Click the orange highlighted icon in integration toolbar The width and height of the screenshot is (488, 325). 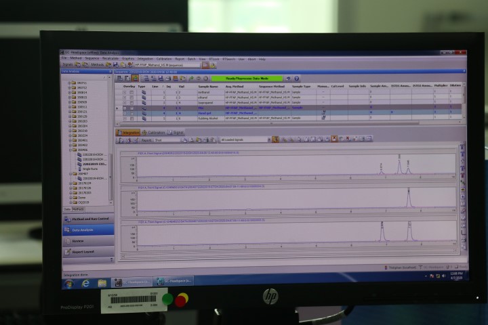click(x=275, y=139)
